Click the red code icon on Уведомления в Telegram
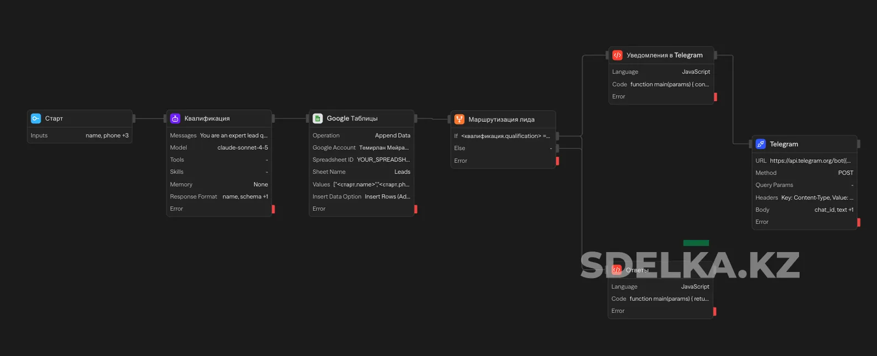The width and height of the screenshot is (877, 356). pos(617,55)
